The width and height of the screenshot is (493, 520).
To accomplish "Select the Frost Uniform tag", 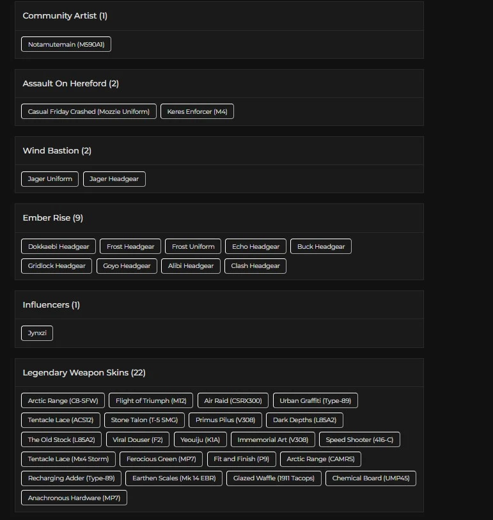I will click(193, 246).
